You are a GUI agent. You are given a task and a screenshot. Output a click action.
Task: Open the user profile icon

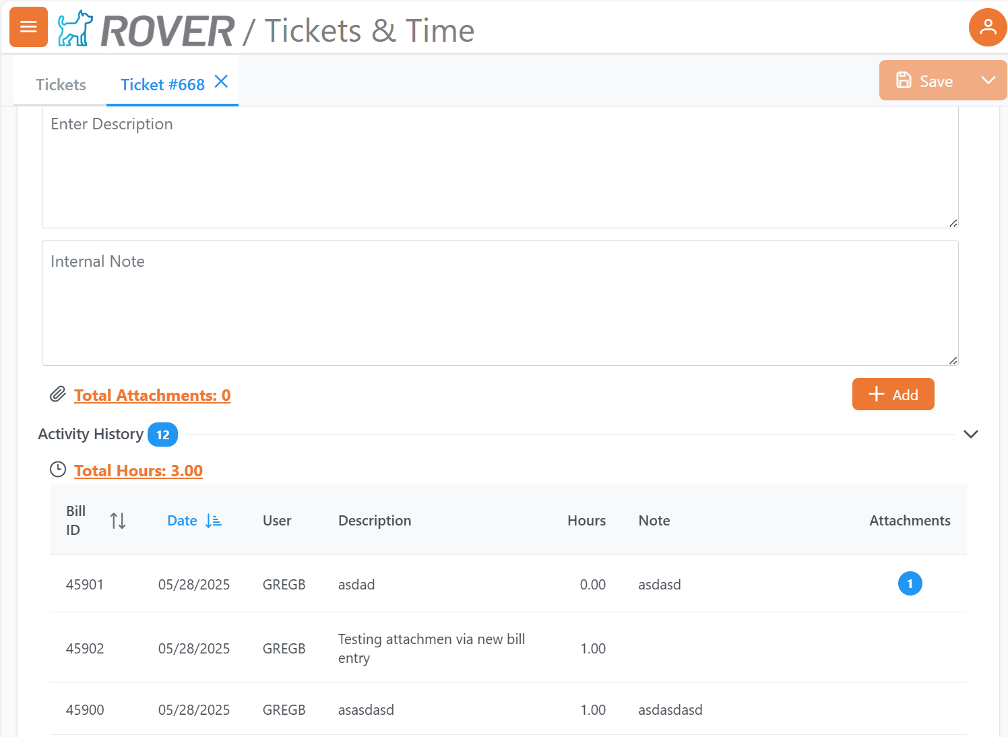[987, 28]
